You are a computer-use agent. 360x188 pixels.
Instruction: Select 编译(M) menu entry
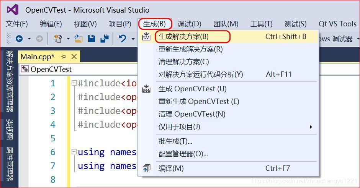point(228,168)
